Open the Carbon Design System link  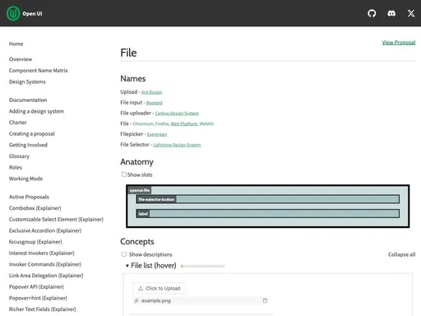coord(177,114)
